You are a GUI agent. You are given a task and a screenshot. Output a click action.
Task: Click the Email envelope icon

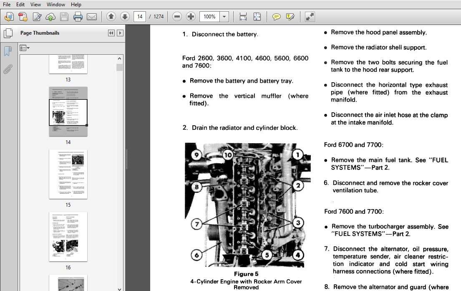pos(92,17)
